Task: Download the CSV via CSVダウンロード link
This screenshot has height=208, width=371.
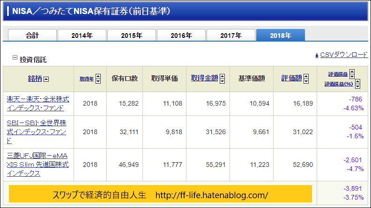Action: click(x=344, y=55)
